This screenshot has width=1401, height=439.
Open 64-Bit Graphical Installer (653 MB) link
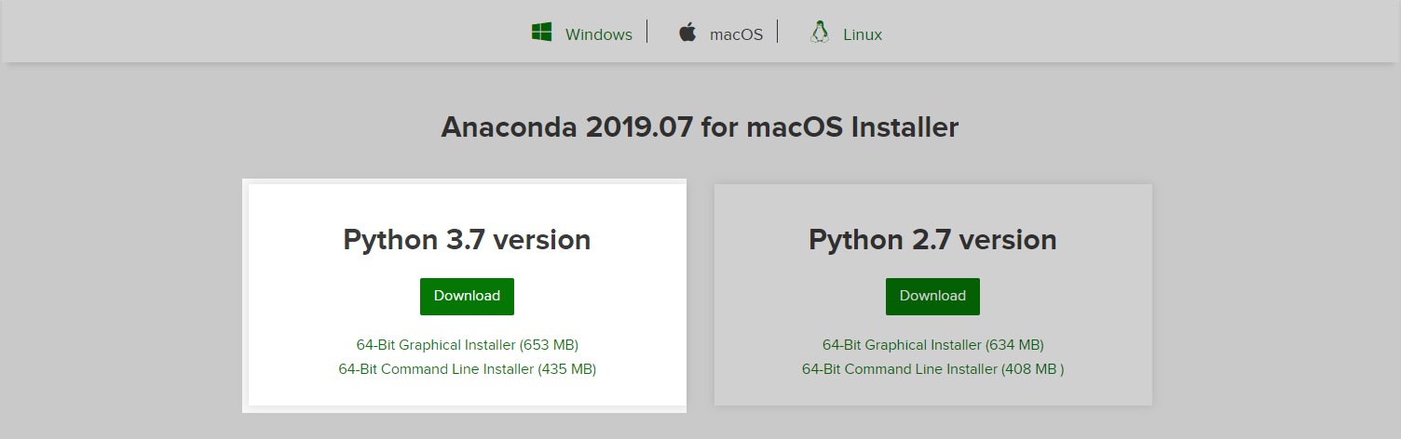467,345
